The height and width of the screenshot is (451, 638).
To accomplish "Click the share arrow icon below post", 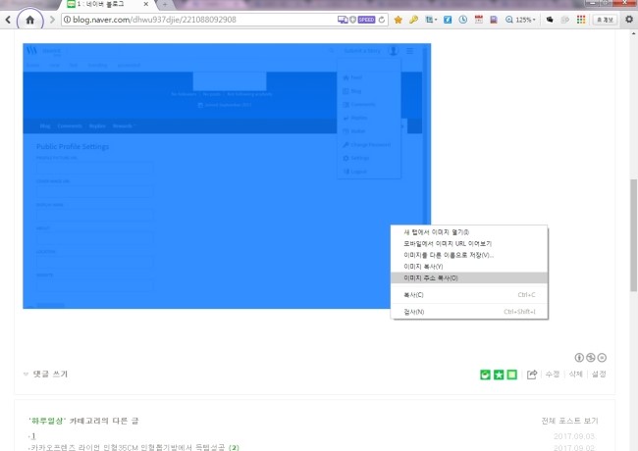I will tap(532, 374).
